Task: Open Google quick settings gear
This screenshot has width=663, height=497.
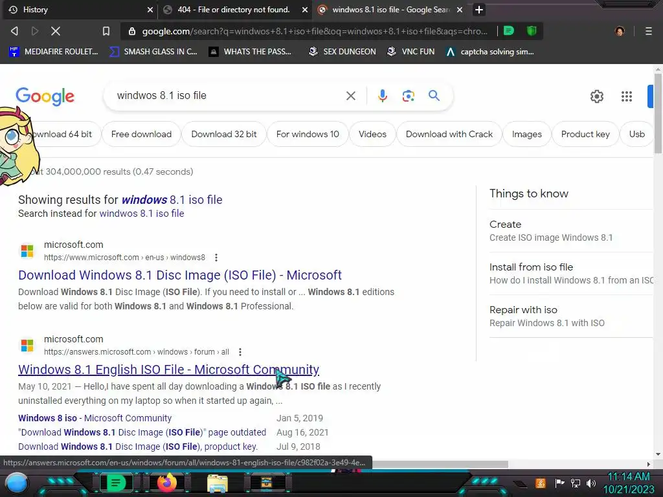Action: 596,96
